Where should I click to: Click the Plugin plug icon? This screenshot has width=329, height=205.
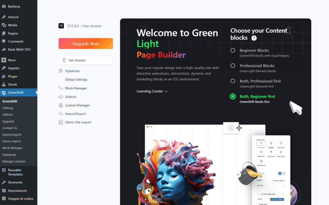pyautogui.click(x=4, y=76)
